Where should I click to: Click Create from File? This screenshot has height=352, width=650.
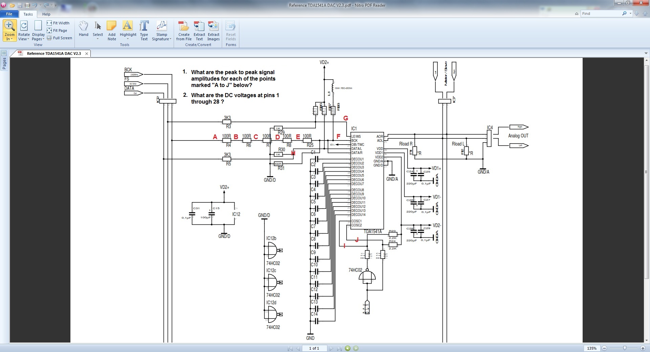pos(184,30)
